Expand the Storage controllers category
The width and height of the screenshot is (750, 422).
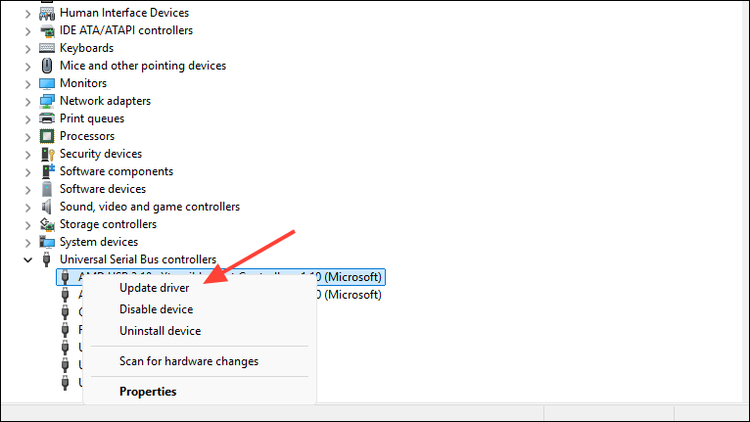[x=26, y=224]
